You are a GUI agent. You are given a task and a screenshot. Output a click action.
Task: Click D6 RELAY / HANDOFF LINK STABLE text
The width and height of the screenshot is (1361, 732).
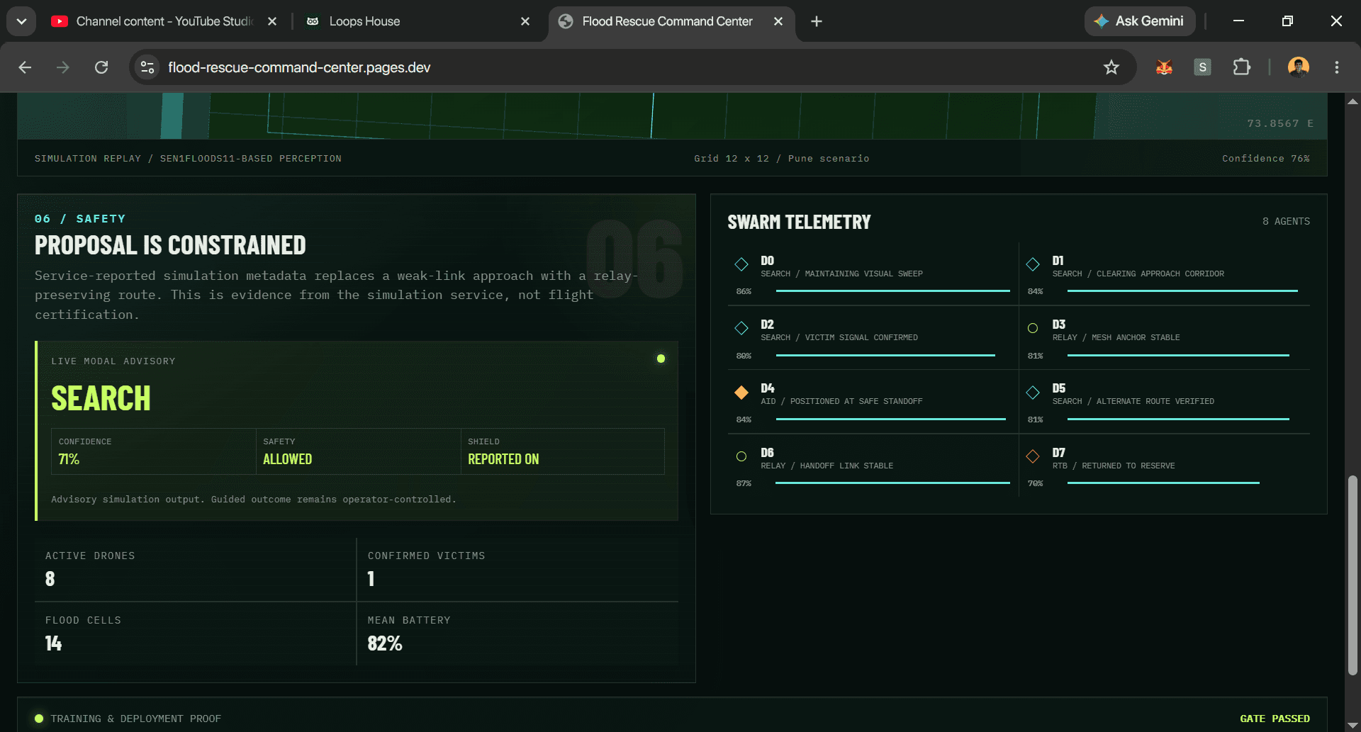(827, 466)
